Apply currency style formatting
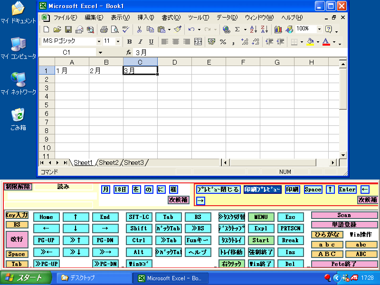380x285 pixels. tap(211, 42)
